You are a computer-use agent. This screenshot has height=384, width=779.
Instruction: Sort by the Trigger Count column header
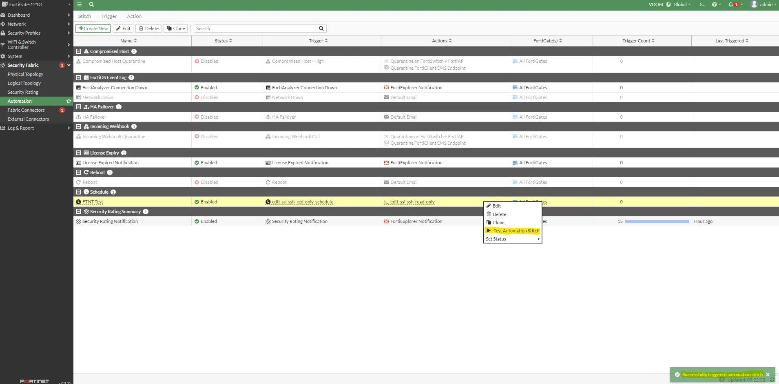click(x=638, y=41)
